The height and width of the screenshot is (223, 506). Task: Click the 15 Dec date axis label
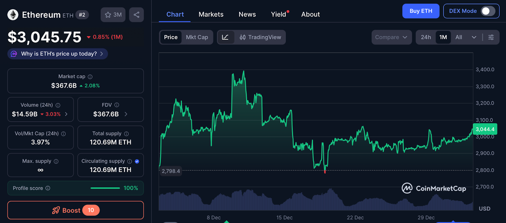point(285,218)
